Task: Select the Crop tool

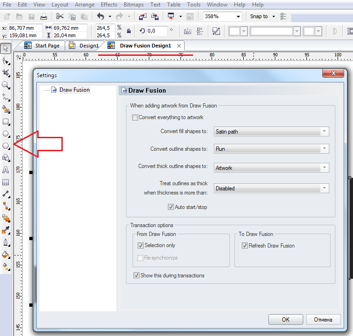Action: pyautogui.click(x=6, y=73)
